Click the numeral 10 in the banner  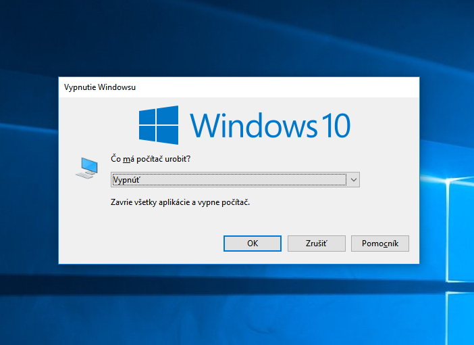coord(334,126)
